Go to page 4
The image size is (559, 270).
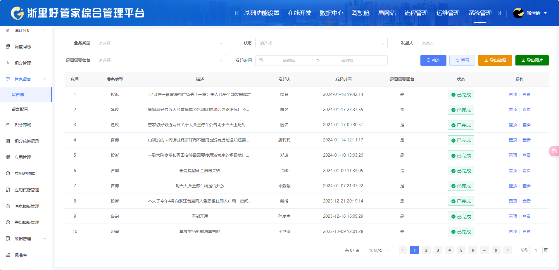tap(450, 250)
